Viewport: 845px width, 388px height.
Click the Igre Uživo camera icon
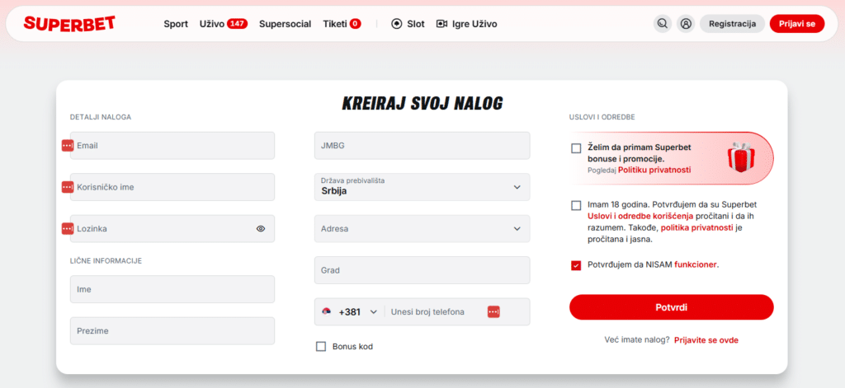pos(442,24)
